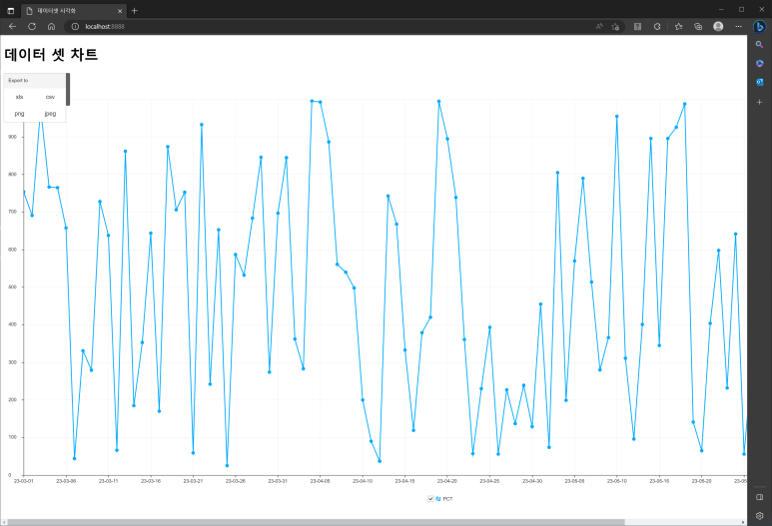Close the 데이터셋 시각화 tab
The height and width of the screenshot is (526, 772).
click(120, 11)
